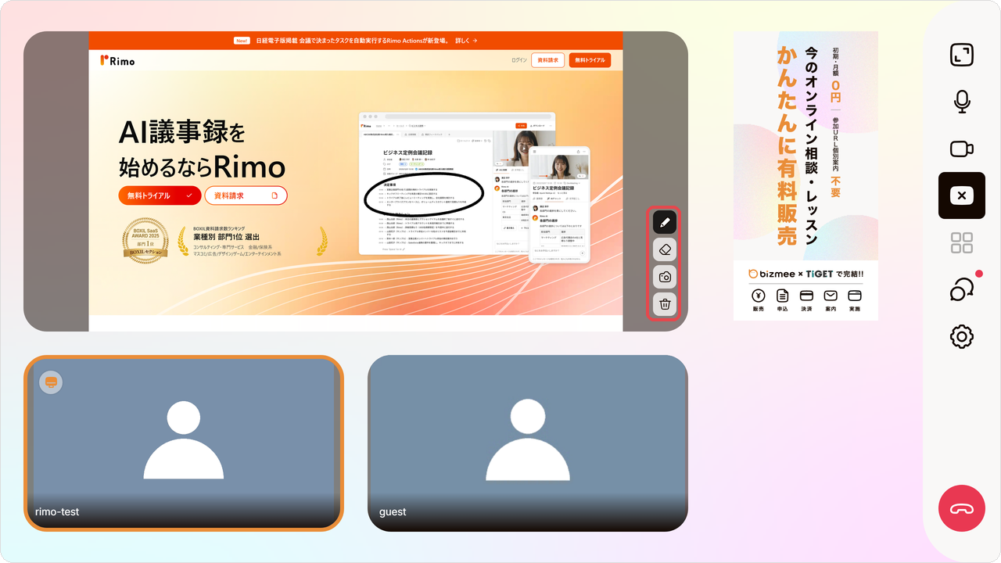Click the 資料請求 button in the Rimo header
The width and height of the screenshot is (1001, 563).
[547, 60]
